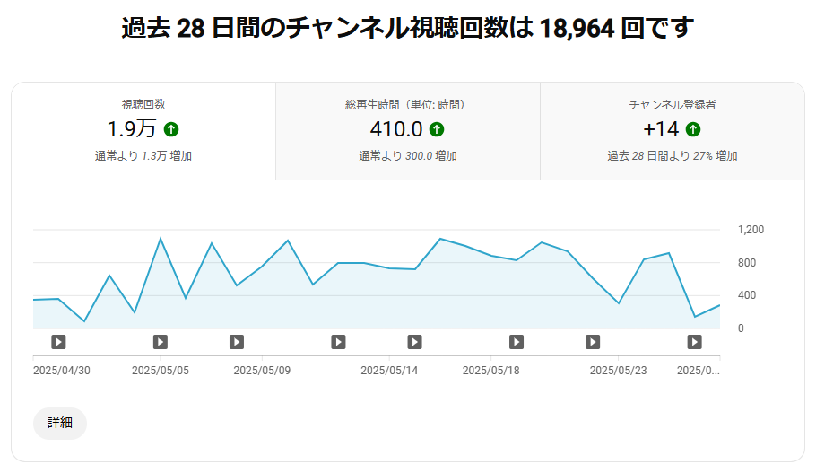Open video marker just right of 2025/05/18
This screenshot has height=473, width=816.
(x=517, y=342)
